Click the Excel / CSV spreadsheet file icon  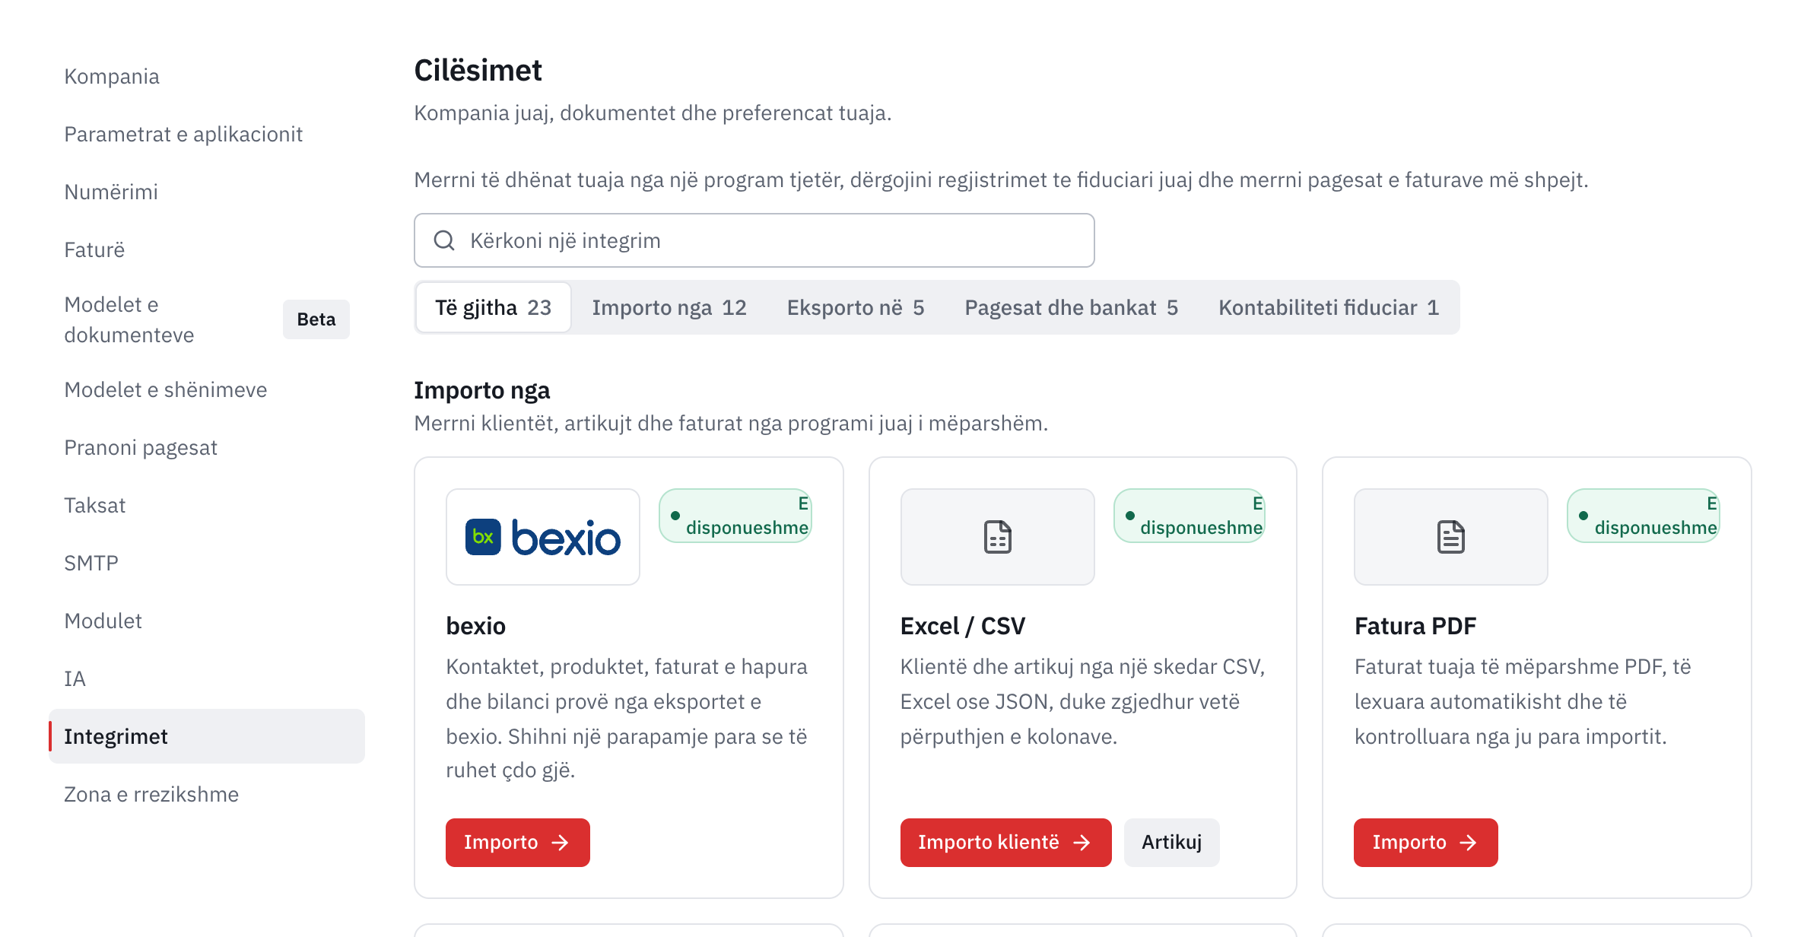click(997, 537)
